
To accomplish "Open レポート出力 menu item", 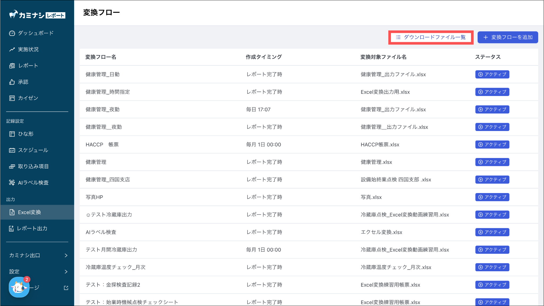I will (32, 228).
